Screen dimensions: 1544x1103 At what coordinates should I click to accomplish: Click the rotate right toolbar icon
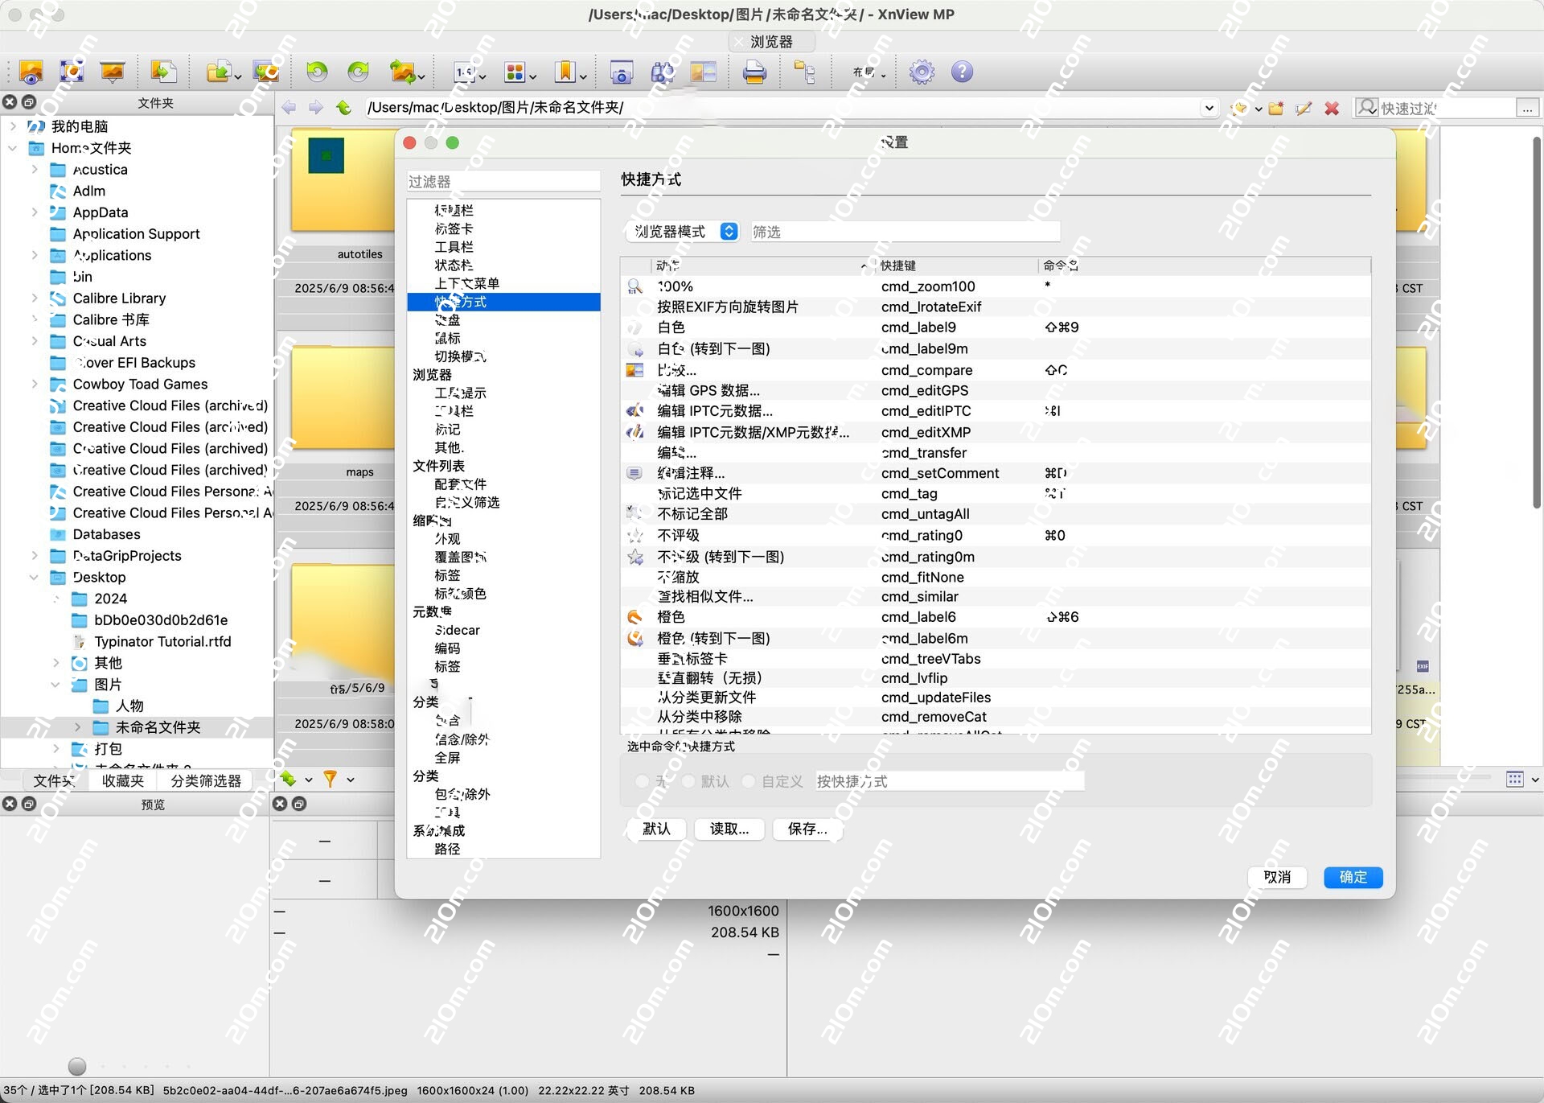tap(358, 72)
